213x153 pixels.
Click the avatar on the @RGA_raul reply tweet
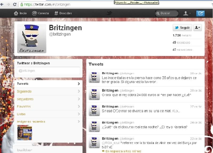[x=94, y=143]
